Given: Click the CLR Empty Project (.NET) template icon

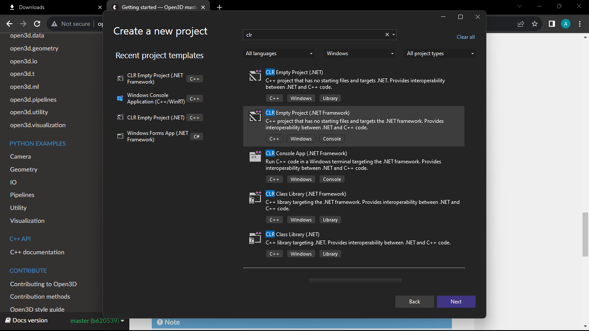Looking at the screenshot, I should (x=255, y=75).
